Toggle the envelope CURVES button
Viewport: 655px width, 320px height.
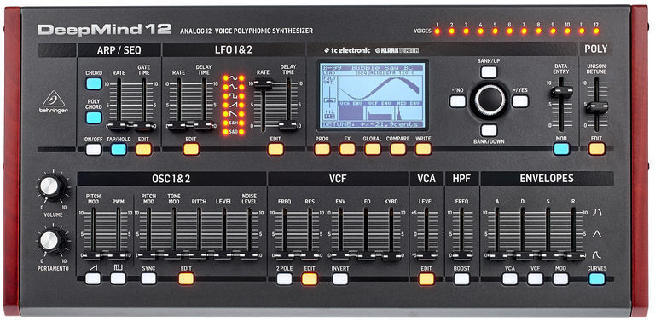point(596,279)
